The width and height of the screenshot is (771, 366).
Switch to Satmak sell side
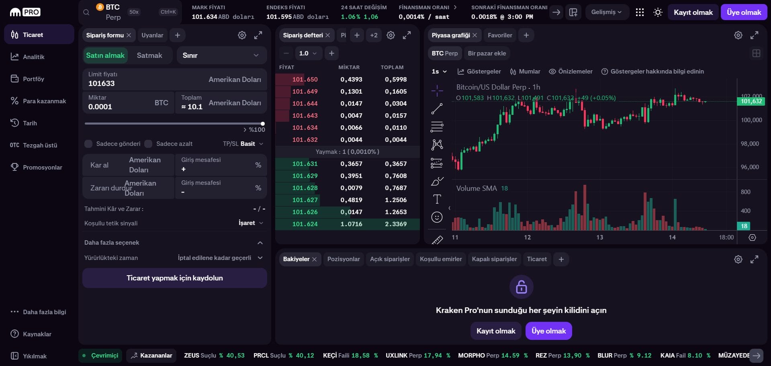(x=149, y=55)
